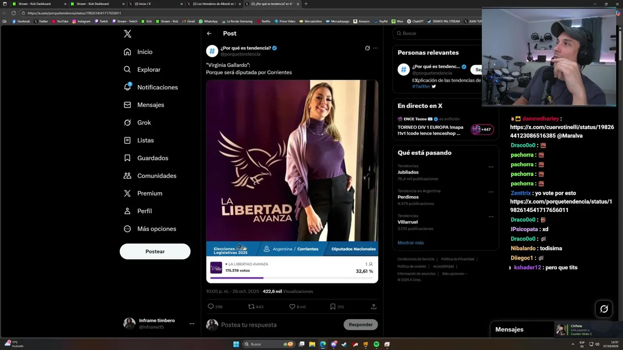Open Guardados bookmark icon in sidebar
623x350 pixels.
coord(127,158)
